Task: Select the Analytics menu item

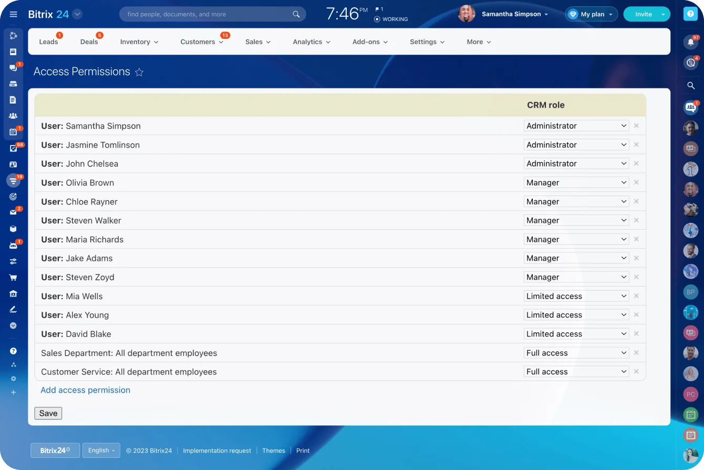Action: coord(308,42)
